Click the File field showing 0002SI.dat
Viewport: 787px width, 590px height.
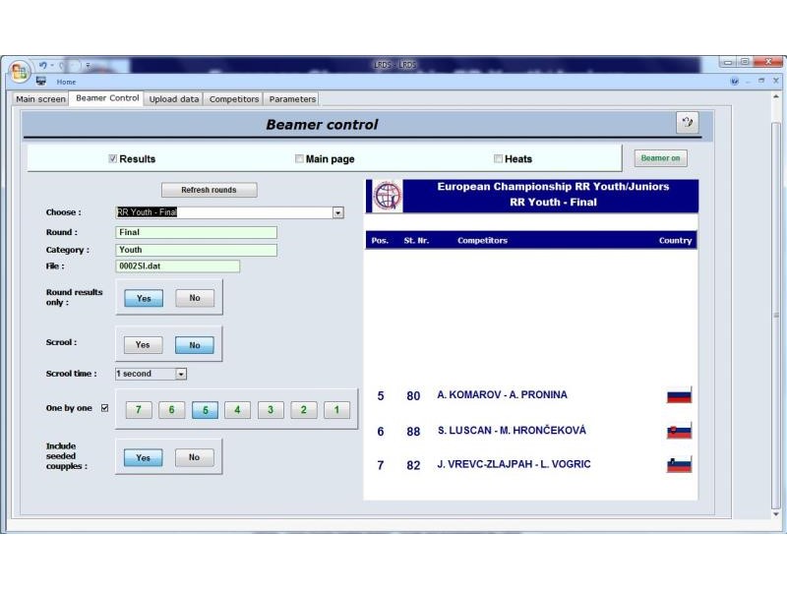point(177,265)
